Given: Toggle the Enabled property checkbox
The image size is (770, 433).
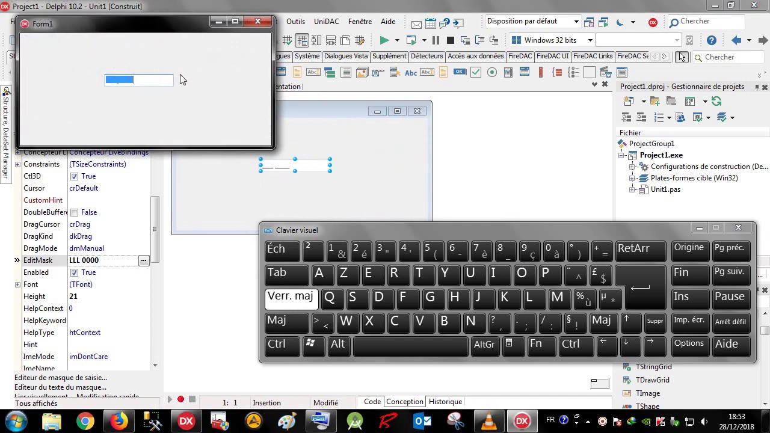Looking at the screenshot, I should pyautogui.click(x=74, y=272).
